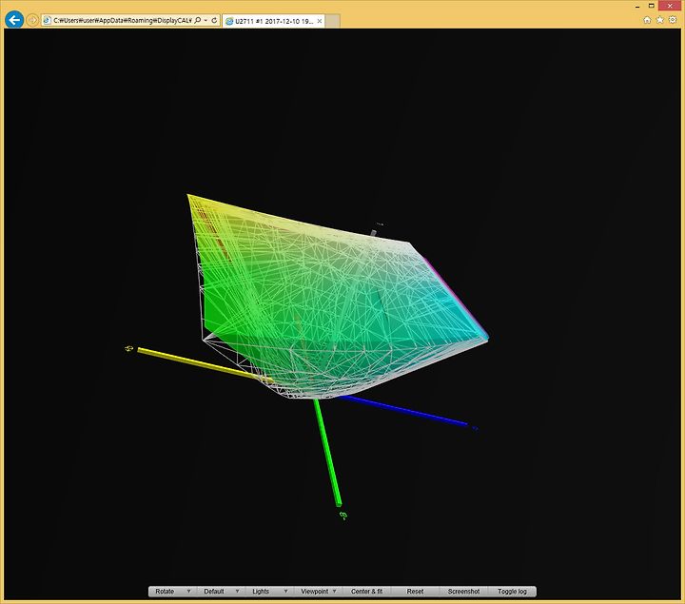Click the Refresh page icon
The image size is (685, 604).
pyautogui.click(x=214, y=20)
